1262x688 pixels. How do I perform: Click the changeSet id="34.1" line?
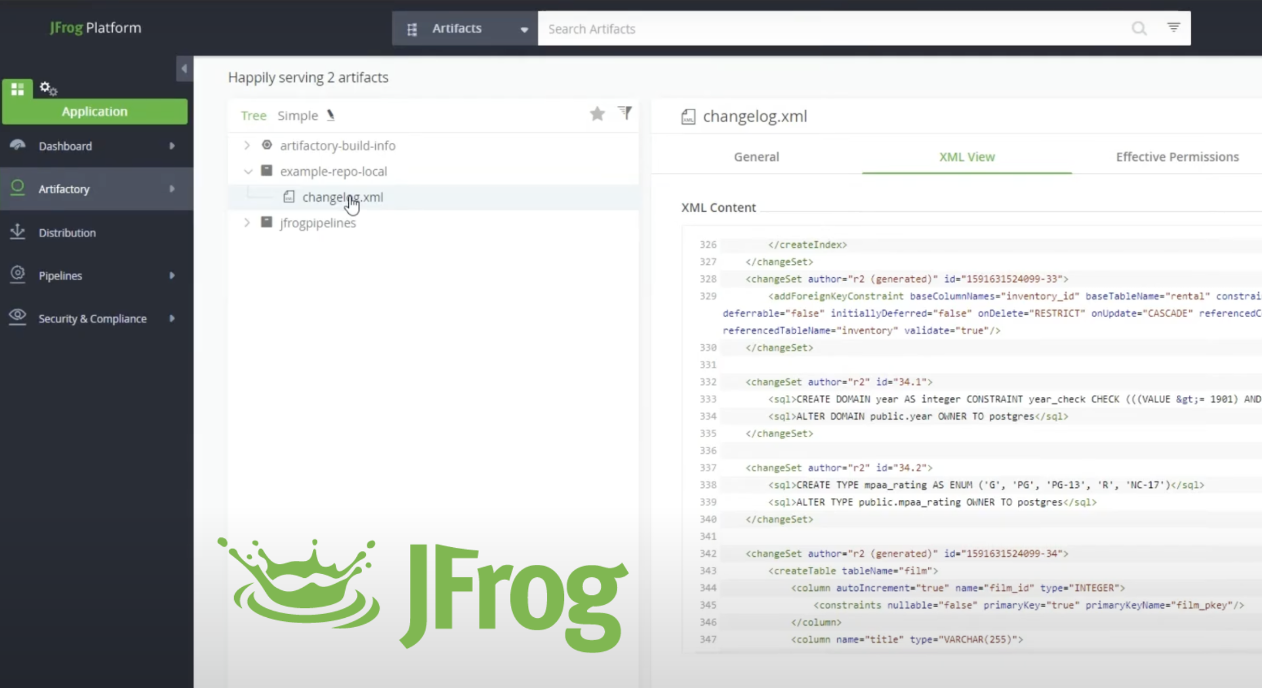point(838,381)
